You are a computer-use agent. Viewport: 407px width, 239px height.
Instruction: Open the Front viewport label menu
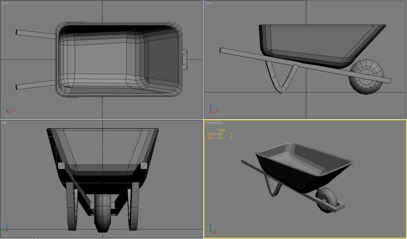click(x=209, y=3)
